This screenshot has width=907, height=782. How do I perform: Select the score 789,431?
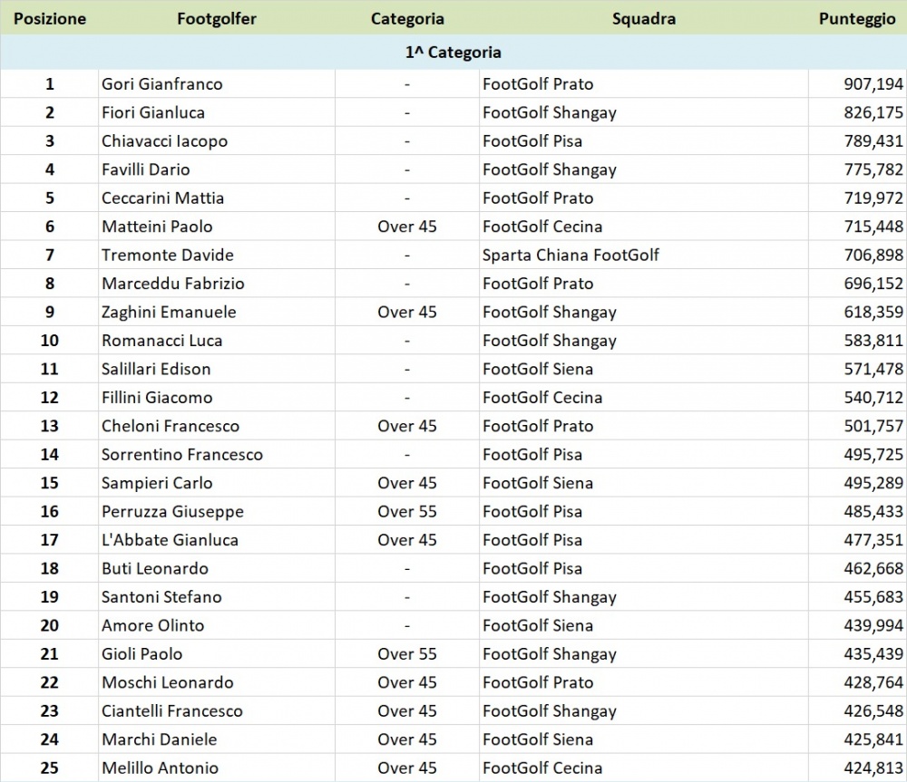pyautogui.click(x=873, y=141)
